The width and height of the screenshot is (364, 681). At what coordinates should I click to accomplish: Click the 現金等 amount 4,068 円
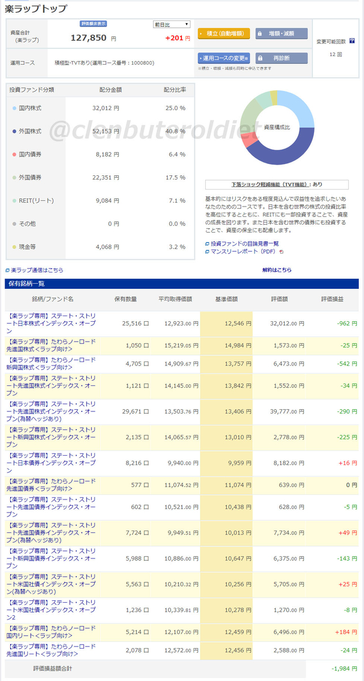pyautogui.click(x=107, y=247)
